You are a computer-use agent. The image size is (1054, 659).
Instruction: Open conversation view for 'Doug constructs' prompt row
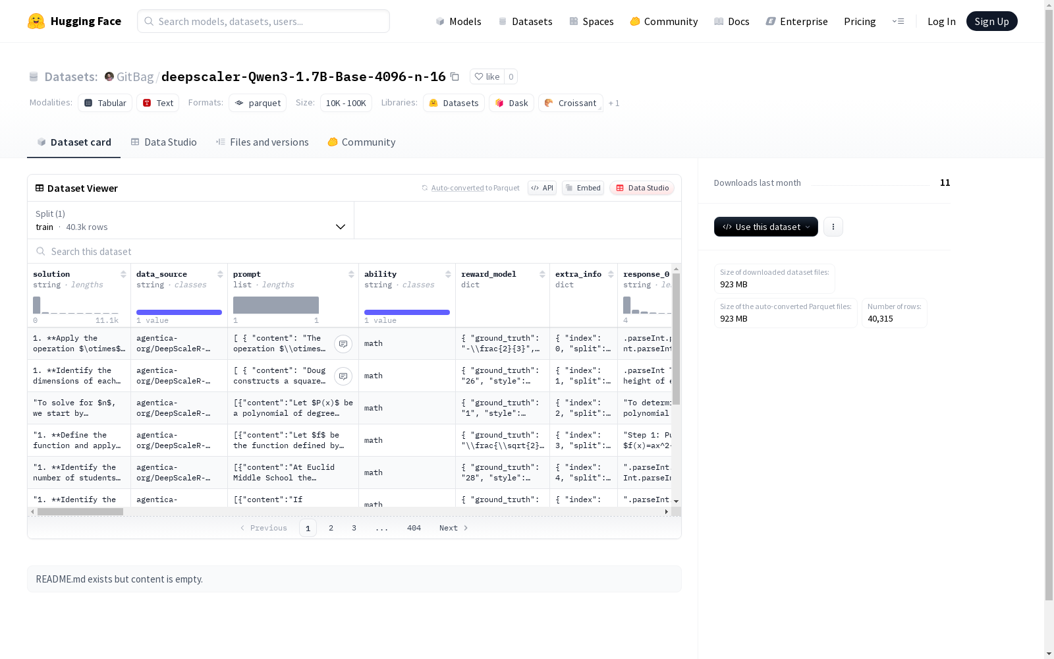pyautogui.click(x=343, y=376)
